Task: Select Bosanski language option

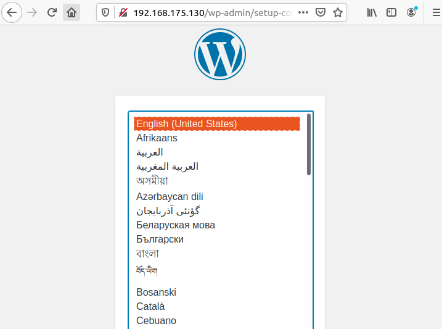Action: (217, 293)
